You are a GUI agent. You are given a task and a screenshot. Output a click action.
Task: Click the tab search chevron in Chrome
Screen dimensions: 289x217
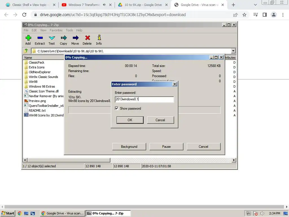click(255, 5)
